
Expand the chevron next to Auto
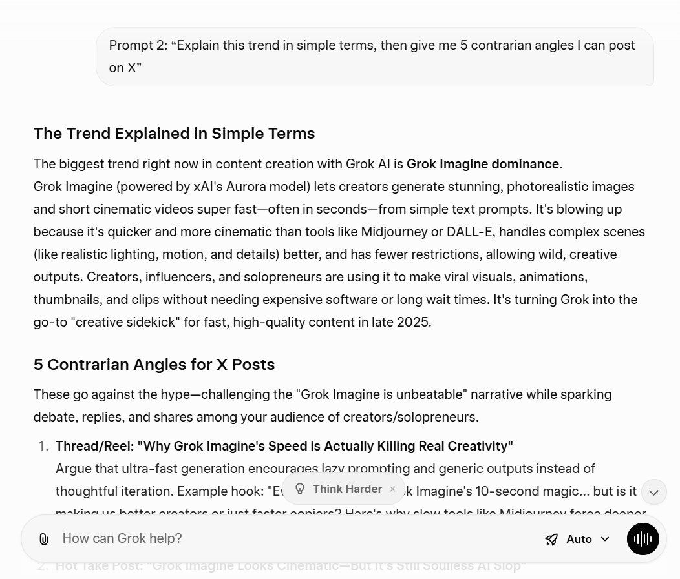tap(604, 539)
